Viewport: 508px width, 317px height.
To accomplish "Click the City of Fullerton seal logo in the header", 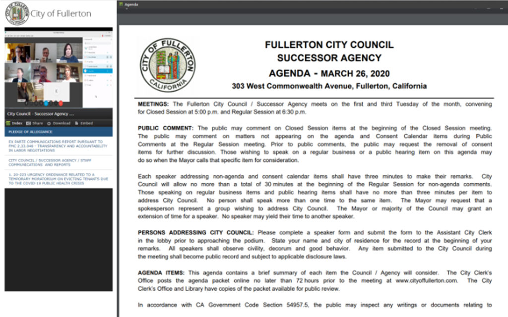I will click(17, 13).
